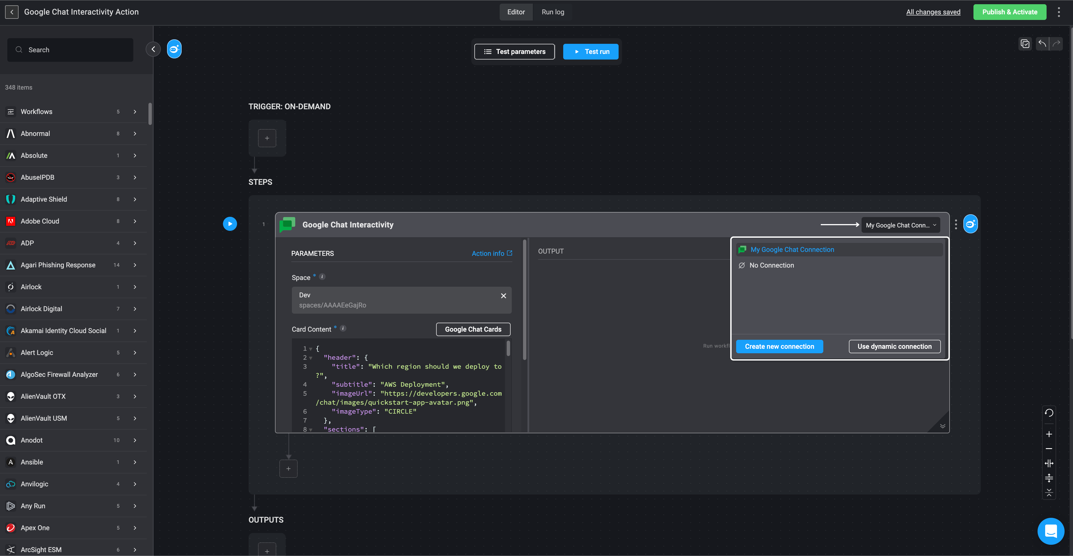Switch to the Editor tab

coord(516,12)
